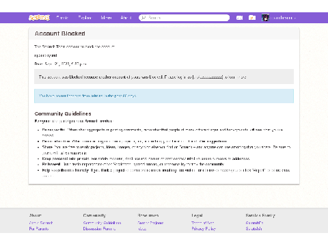Viewport: 328px width, 246px height.
Task: Open the Create menu item
Action: (x=62, y=18)
